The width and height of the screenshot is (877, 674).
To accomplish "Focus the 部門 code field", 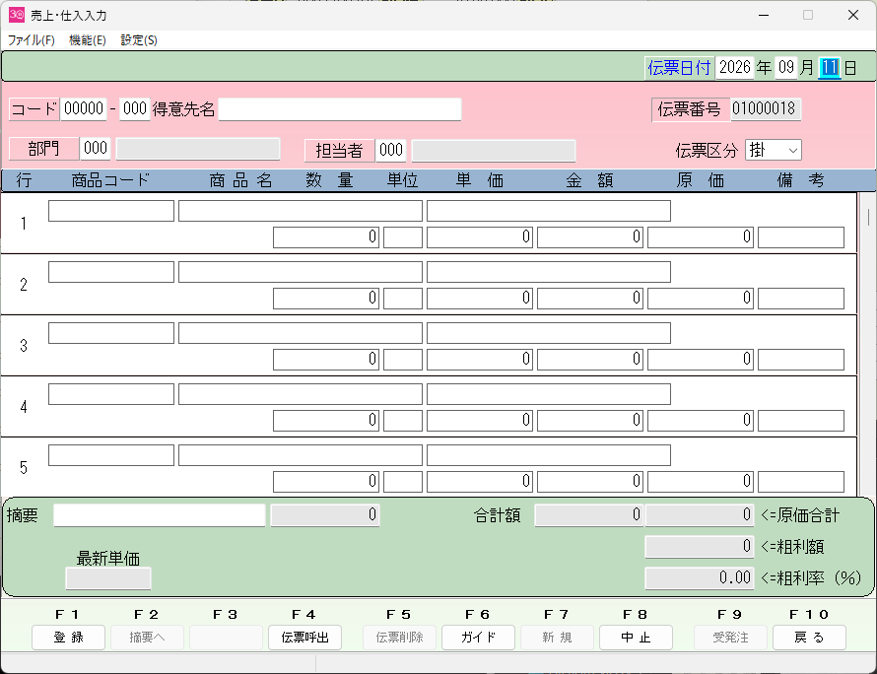I will (95, 148).
